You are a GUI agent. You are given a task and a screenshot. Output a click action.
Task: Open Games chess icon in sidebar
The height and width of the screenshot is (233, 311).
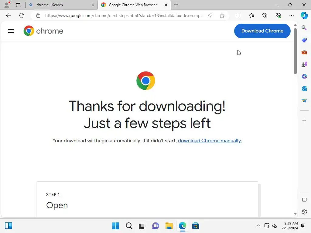click(x=304, y=64)
